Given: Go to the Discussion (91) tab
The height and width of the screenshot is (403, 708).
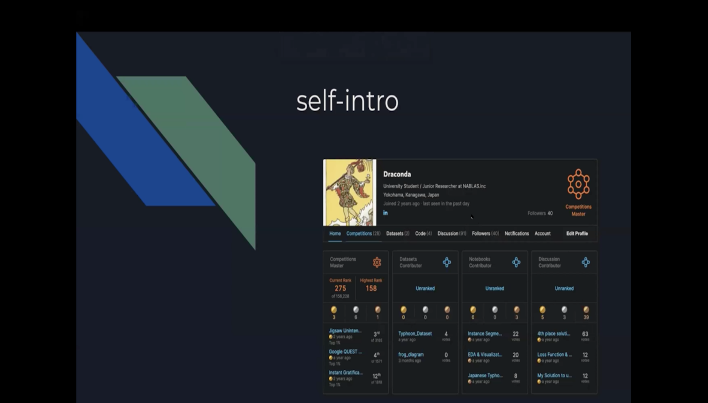Looking at the screenshot, I should [451, 234].
